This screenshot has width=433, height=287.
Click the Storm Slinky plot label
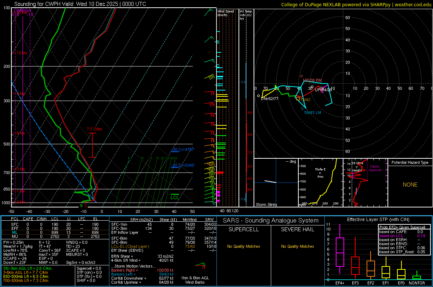pos(266,205)
